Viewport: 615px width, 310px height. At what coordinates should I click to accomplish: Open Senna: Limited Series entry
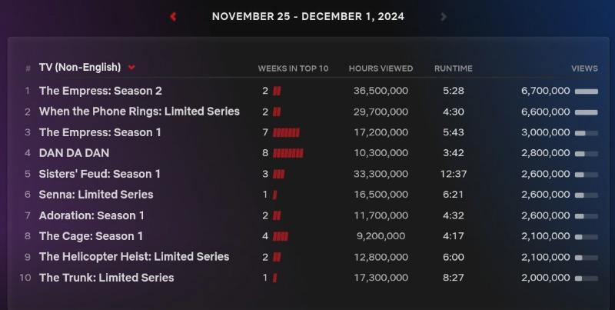(96, 195)
